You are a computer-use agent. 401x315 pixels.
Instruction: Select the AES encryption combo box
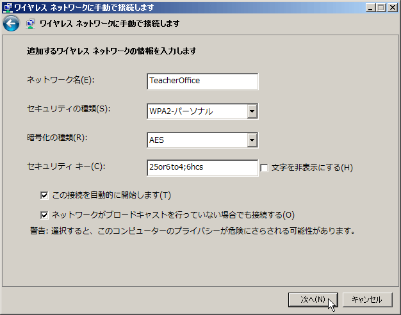pyautogui.click(x=202, y=140)
